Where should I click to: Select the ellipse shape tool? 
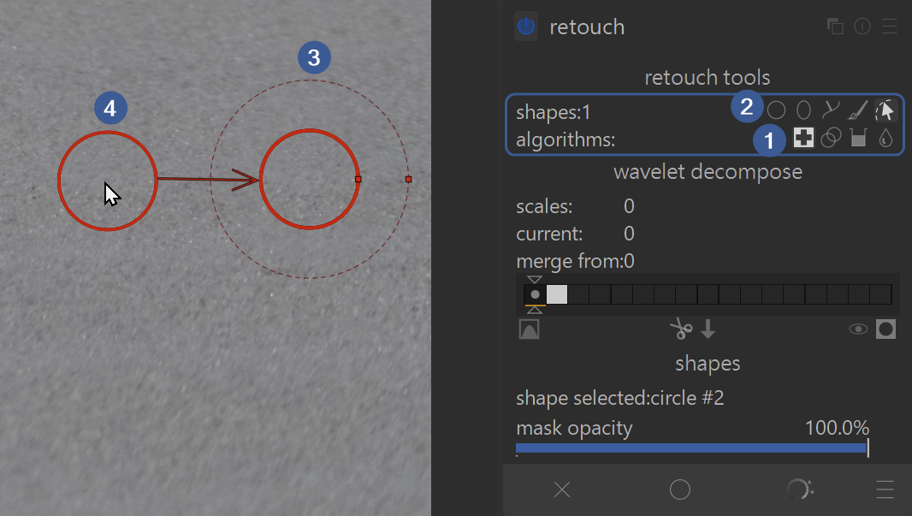803,110
